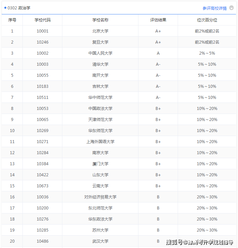238x248 pixels.
Task: Click the 2%～5% percentile value
Action: 207,53
